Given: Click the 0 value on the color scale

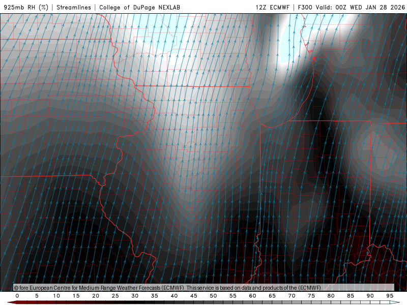Looking at the screenshot, I should (x=17, y=295).
